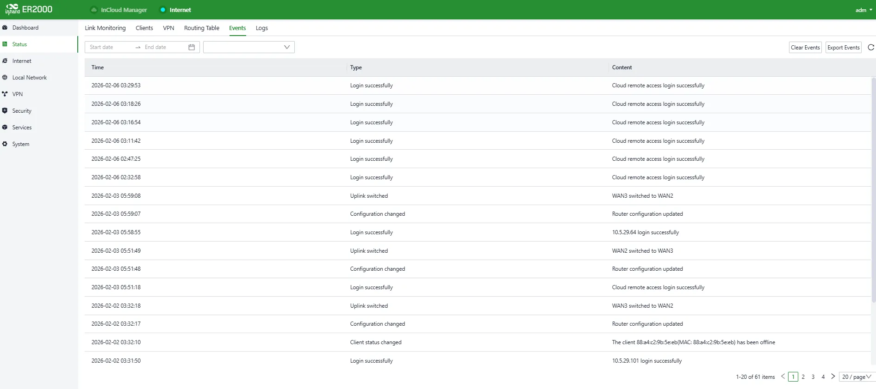Click the Internet status indicator dot
Screen dimensions: 876x389
pyautogui.click(x=163, y=10)
